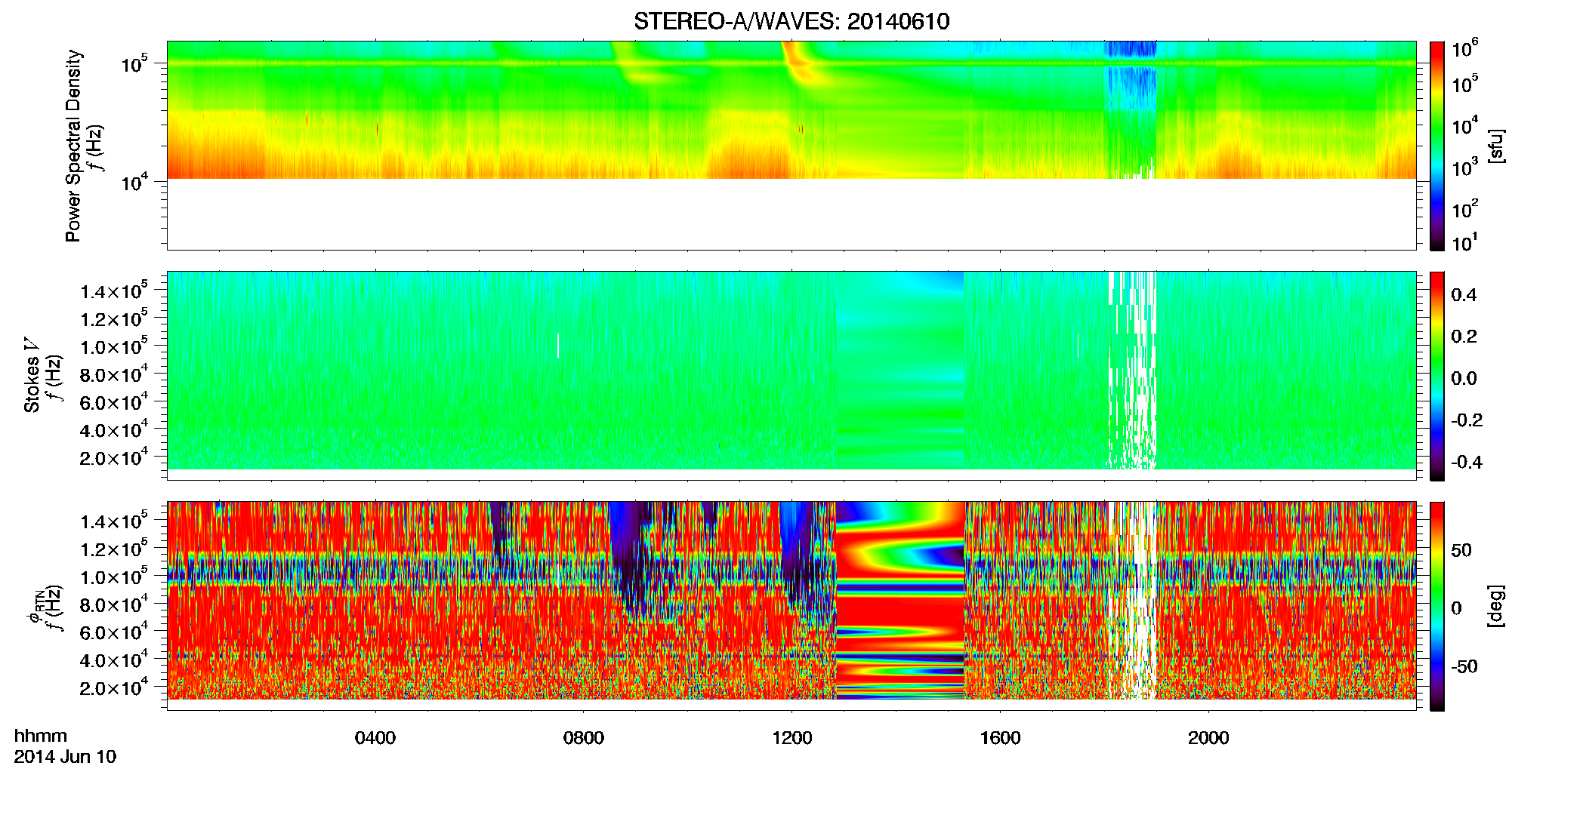Click the phi RTN f (Hz) axis label
The width and height of the screenshot is (1583, 815).
pyautogui.click(x=45, y=606)
